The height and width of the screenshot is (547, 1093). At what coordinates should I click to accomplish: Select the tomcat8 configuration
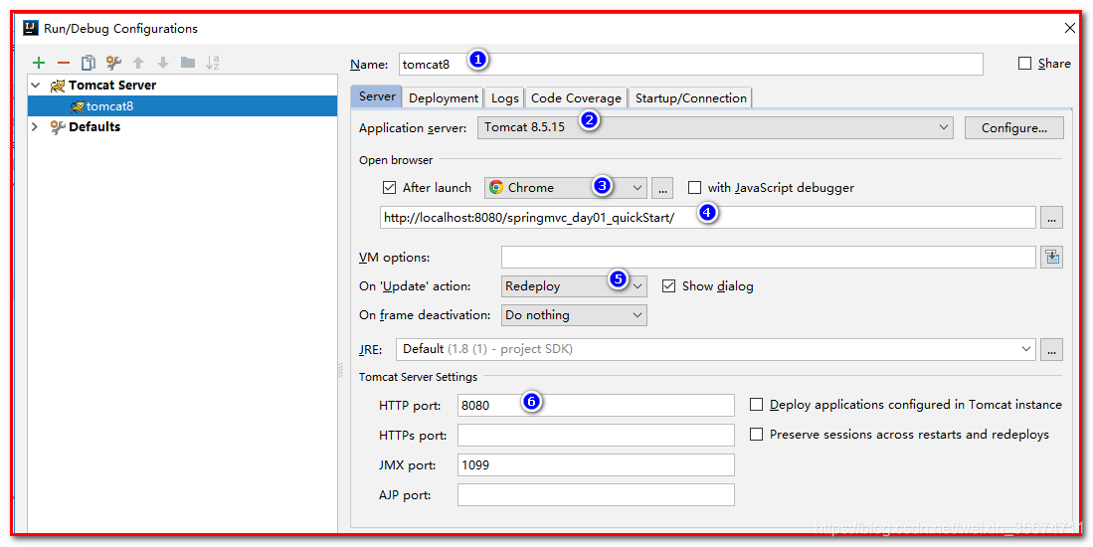[x=183, y=105]
